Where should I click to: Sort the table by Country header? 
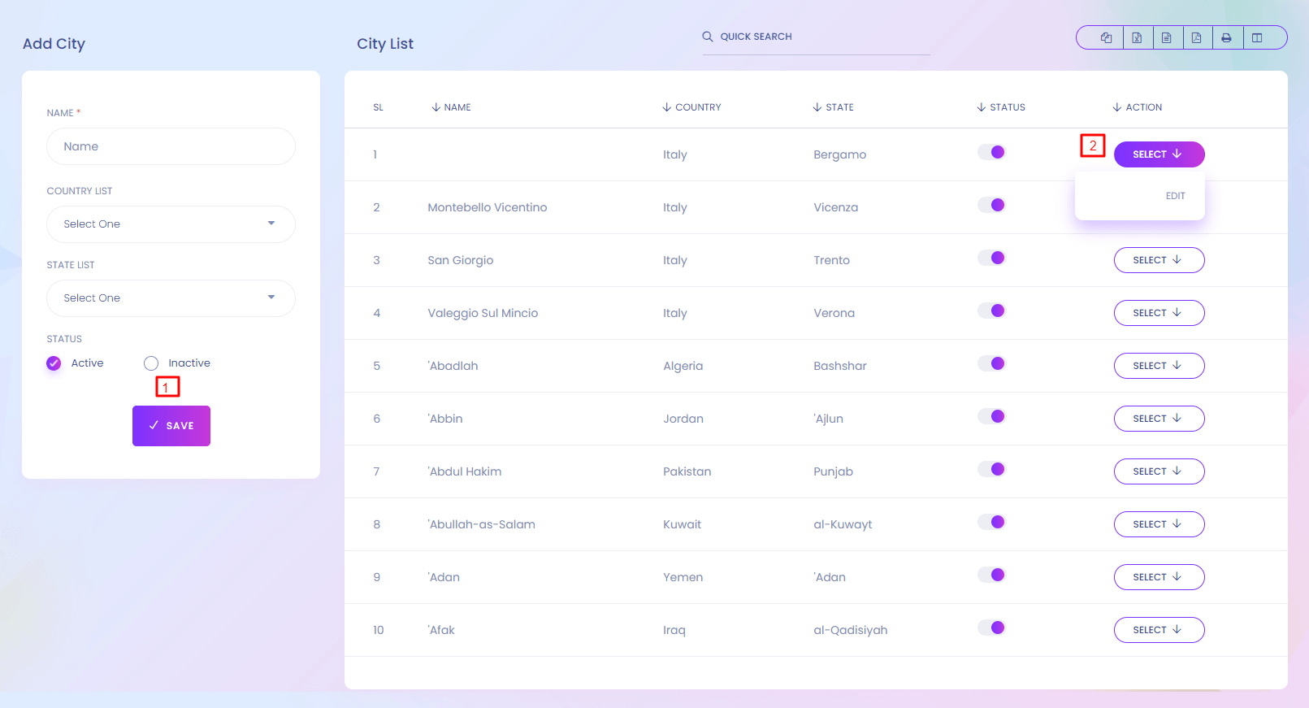697,107
